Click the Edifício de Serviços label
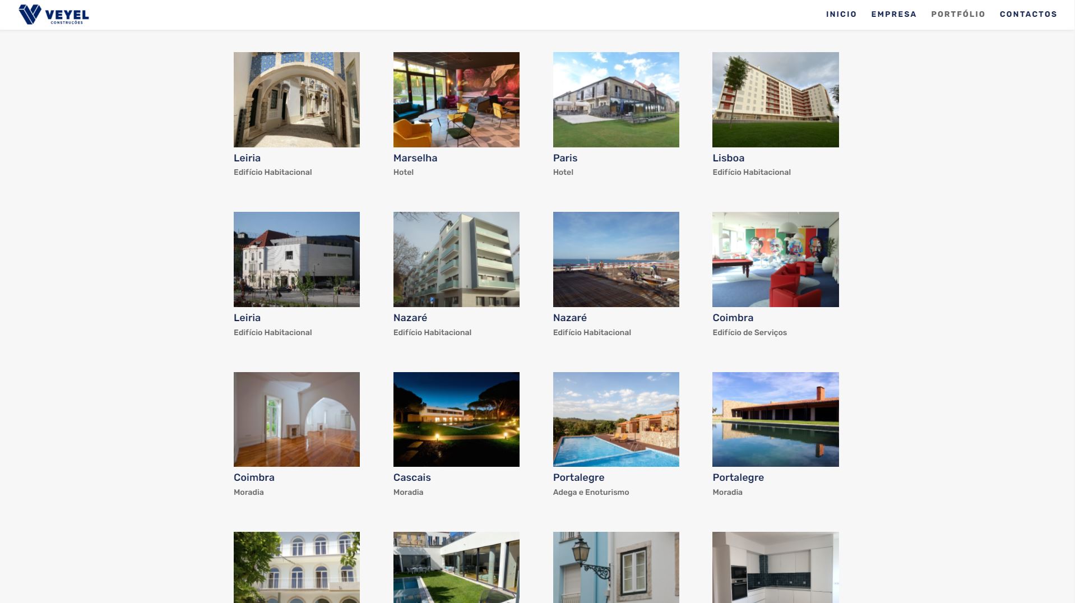1075x603 pixels. coord(749,332)
